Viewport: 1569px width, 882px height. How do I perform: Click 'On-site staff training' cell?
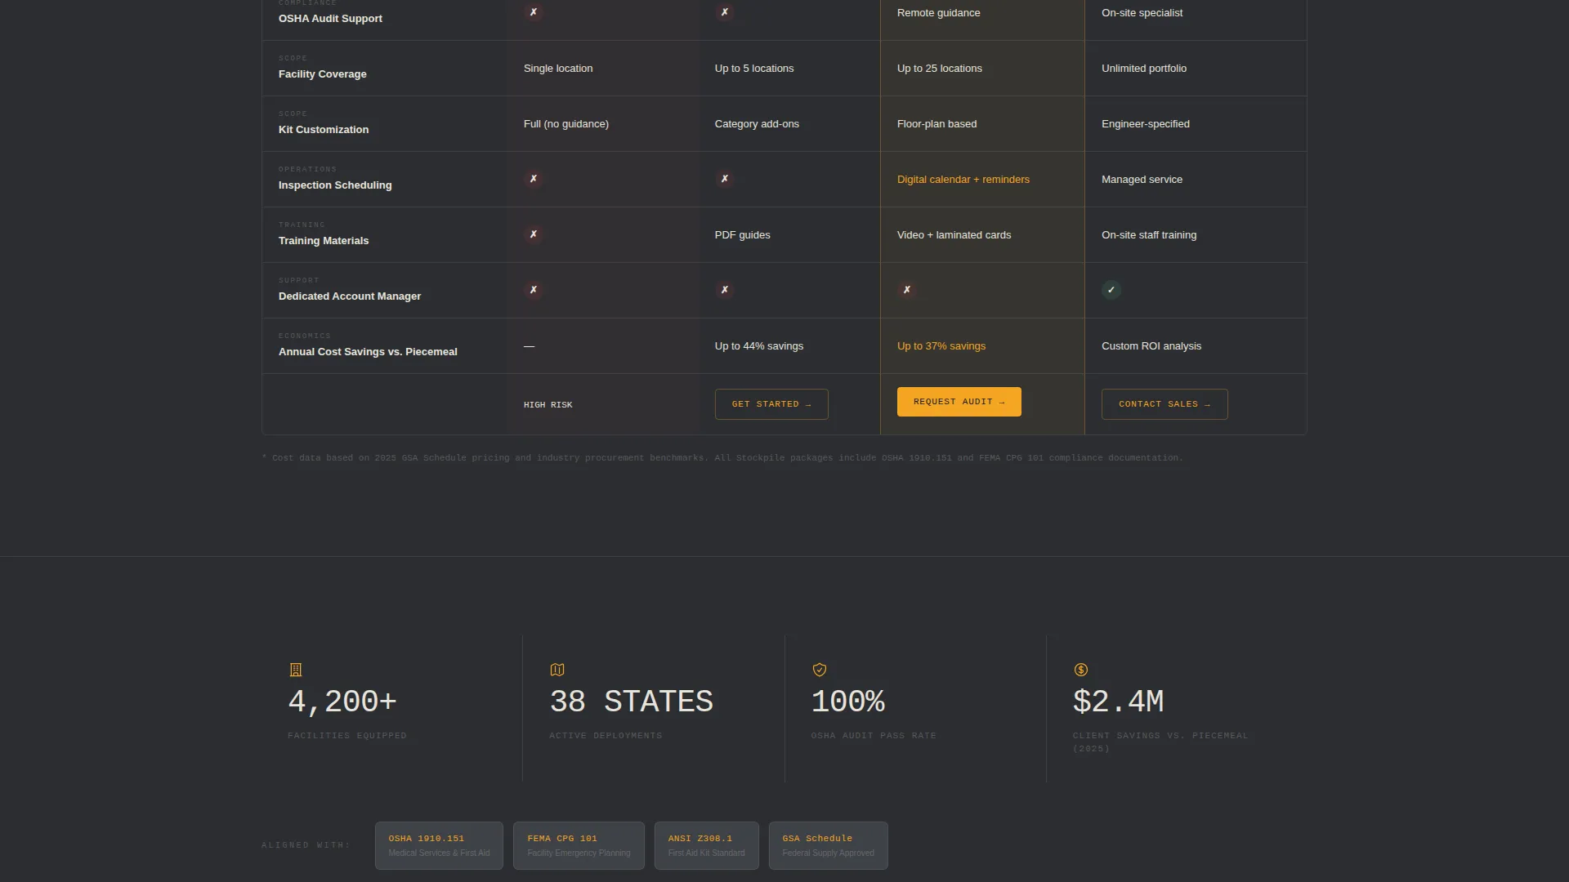[x=1149, y=235]
